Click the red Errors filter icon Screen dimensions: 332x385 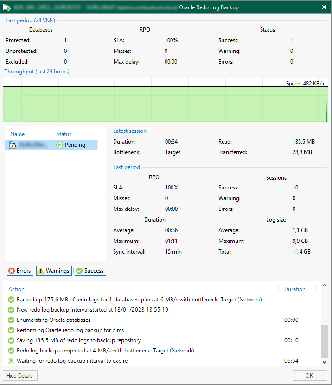pos(12,271)
